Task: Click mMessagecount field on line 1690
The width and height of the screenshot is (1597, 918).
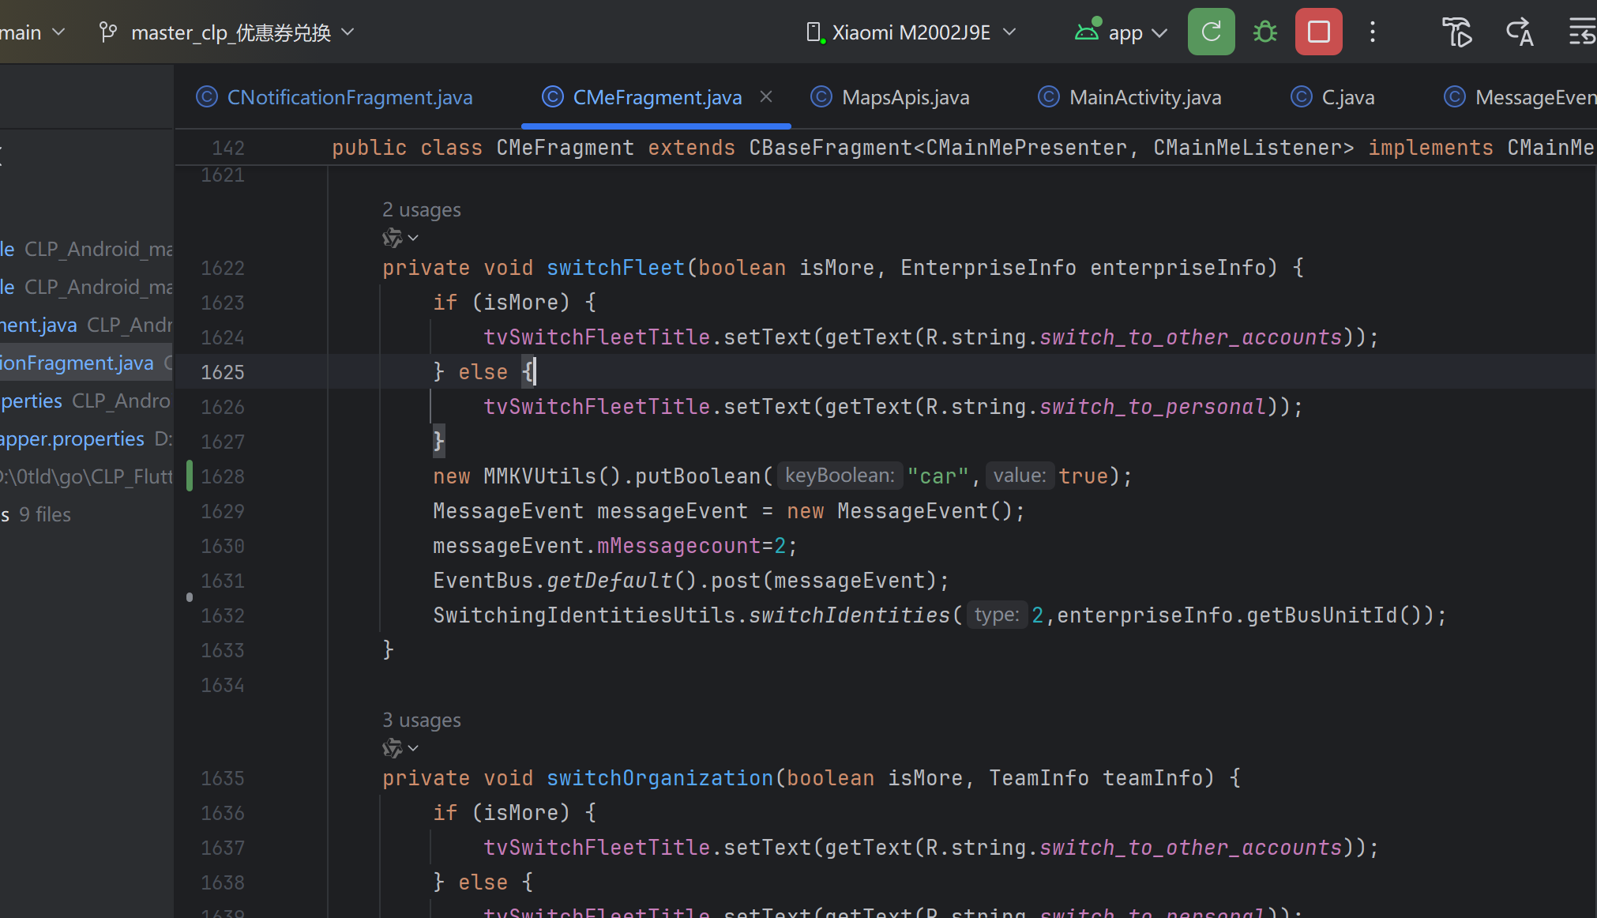Action: [x=679, y=546]
